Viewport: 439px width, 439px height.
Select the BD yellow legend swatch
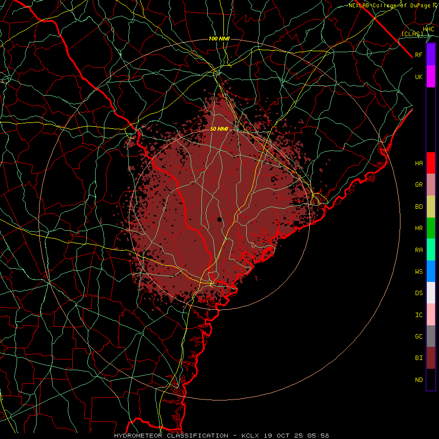click(431, 207)
